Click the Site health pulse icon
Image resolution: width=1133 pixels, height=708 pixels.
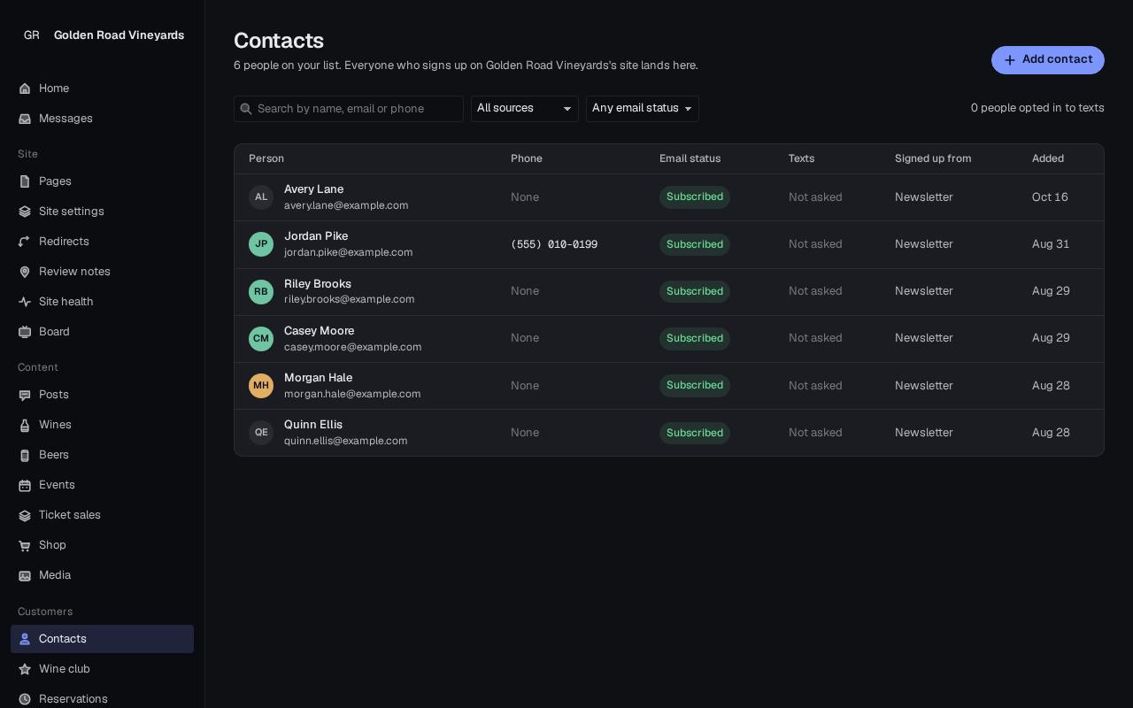click(x=25, y=302)
